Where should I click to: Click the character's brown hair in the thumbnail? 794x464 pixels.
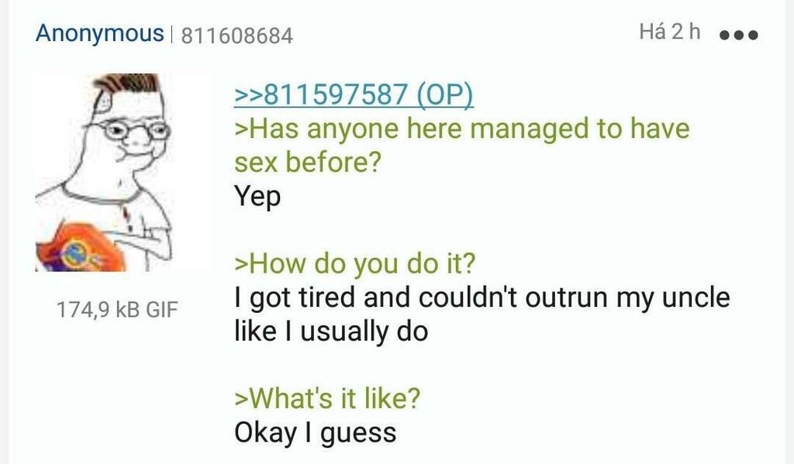point(129,83)
